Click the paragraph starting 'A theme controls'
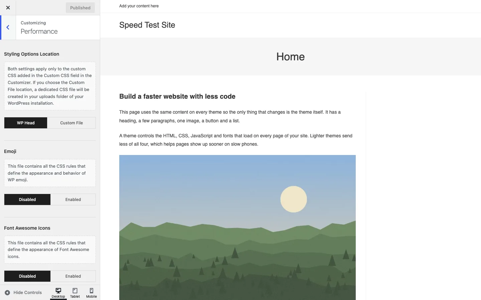This screenshot has width=481, height=300. (236, 140)
